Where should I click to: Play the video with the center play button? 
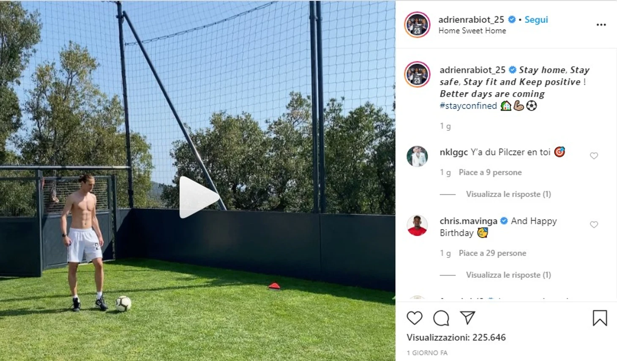[x=198, y=197]
